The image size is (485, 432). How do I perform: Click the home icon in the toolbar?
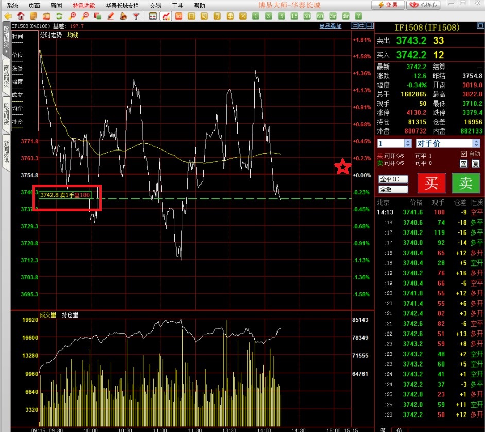tap(21, 16)
